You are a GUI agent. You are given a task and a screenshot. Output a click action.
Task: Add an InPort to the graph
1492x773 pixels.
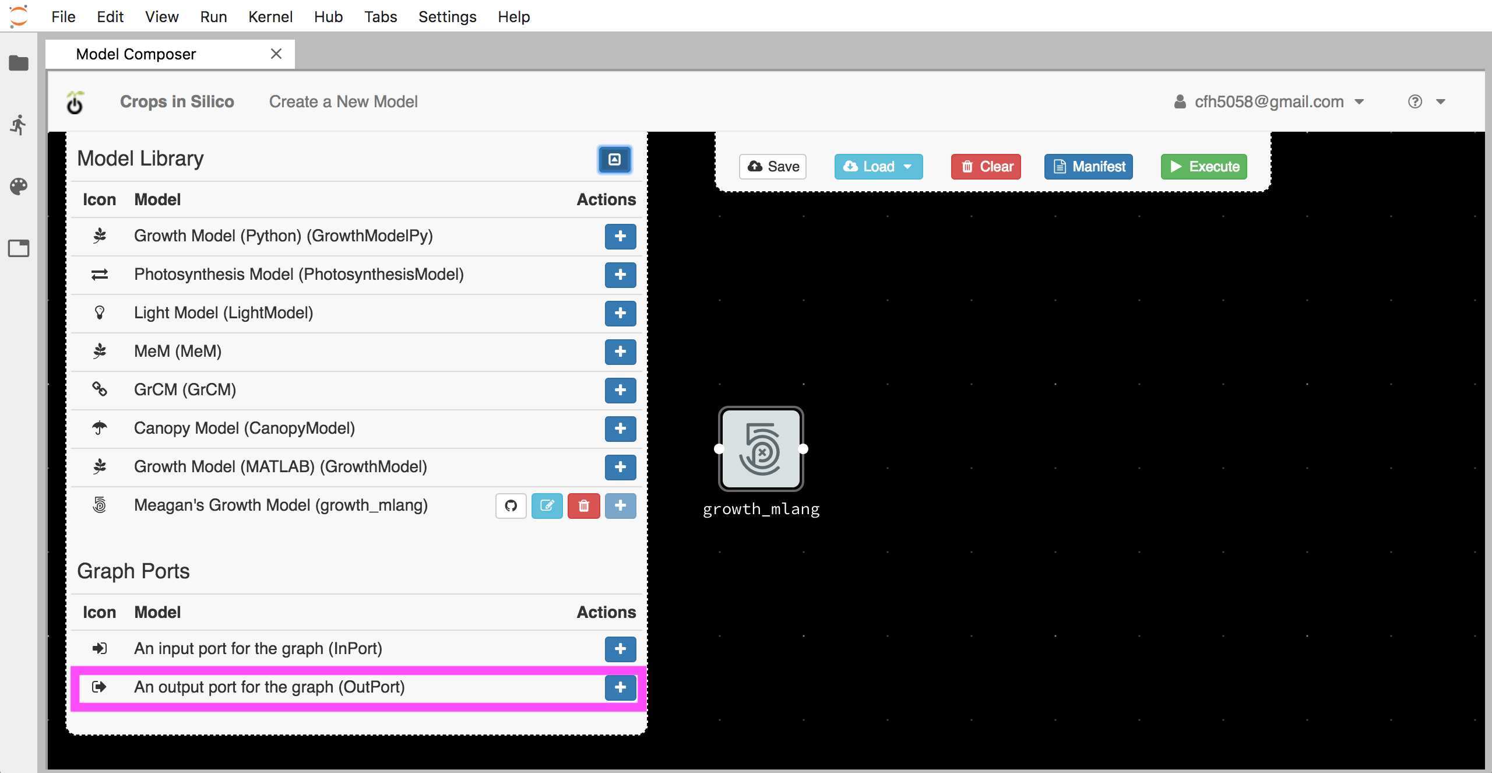click(620, 649)
